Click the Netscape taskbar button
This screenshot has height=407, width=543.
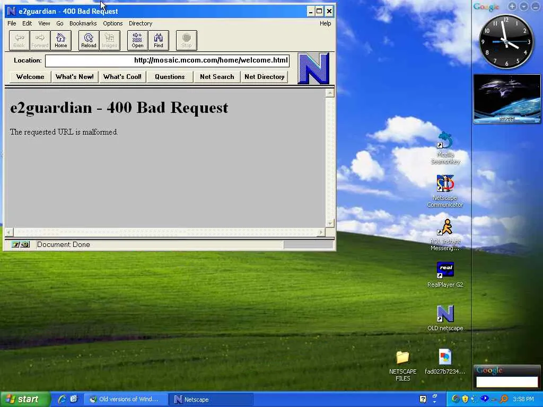click(211, 399)
